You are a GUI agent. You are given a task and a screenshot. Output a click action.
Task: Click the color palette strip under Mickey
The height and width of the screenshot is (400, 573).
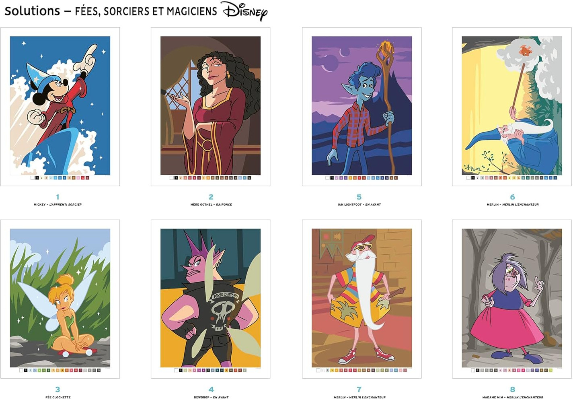[x=60, y=178]
